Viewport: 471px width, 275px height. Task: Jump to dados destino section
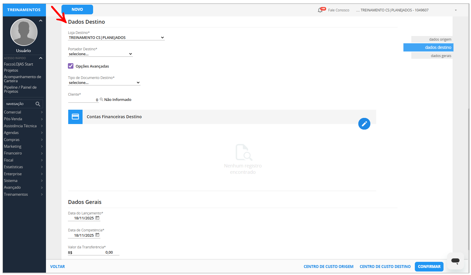coord(428,47)
